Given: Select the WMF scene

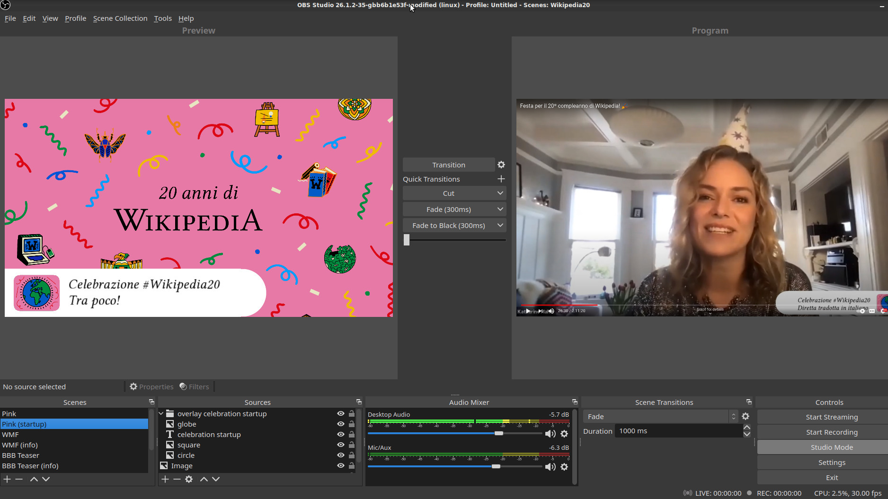Looking at the screenshot, I should click(x=74, y=434).
